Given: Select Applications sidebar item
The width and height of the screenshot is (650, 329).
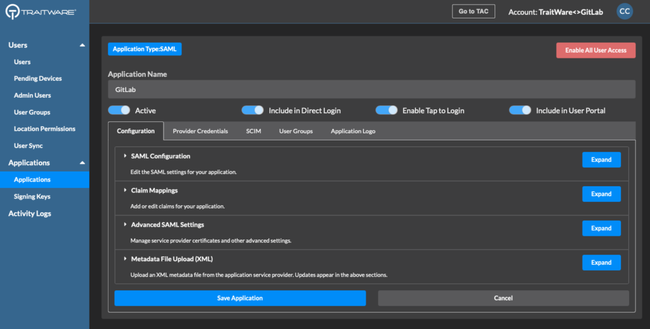Looking at the screenshot, I should [44, 180].
